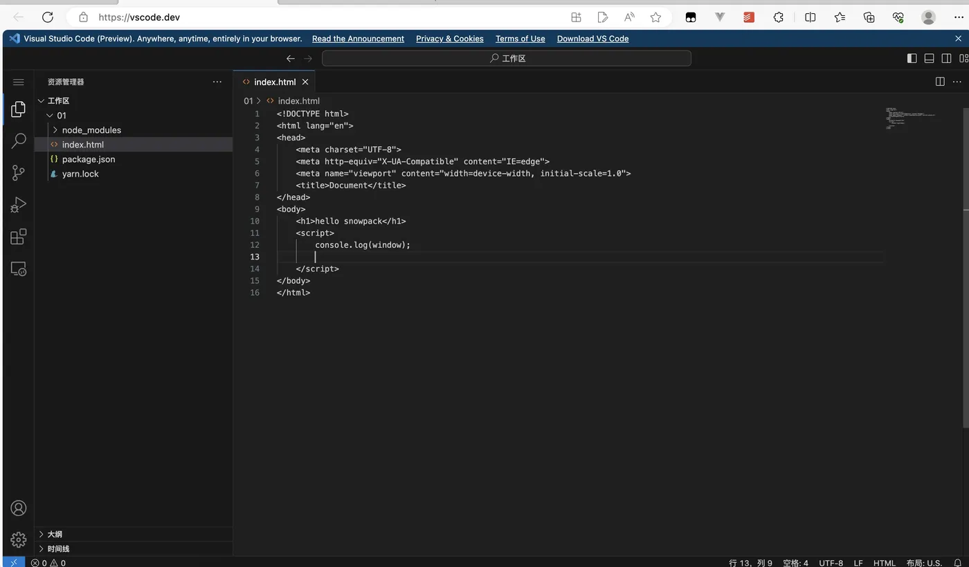Go forward with the navigation arrow
The height and width of the screenshot is (567, 969).
[x=308, y=59]
